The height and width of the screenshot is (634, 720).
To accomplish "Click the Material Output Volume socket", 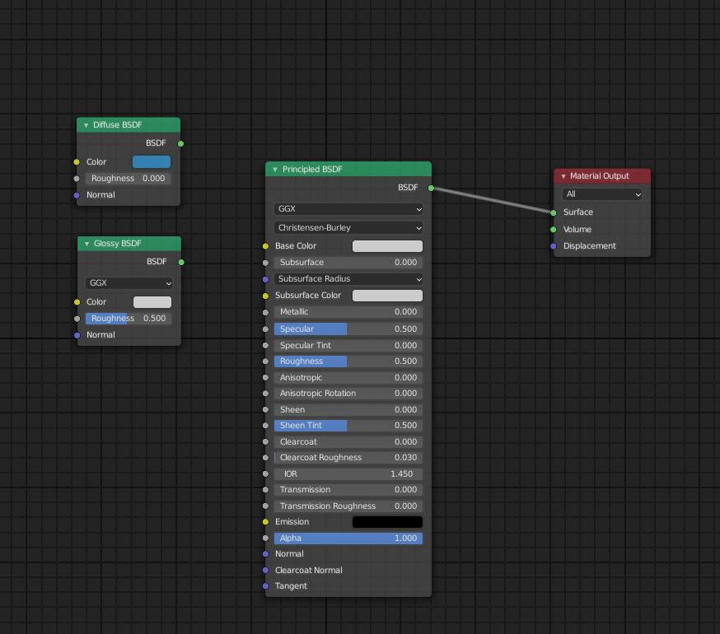I will coord(554,230).
